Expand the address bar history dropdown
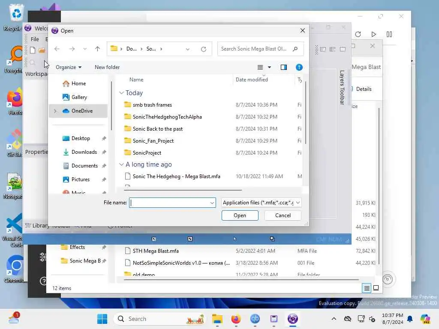 pyautogui.click(x=188, y=49)
